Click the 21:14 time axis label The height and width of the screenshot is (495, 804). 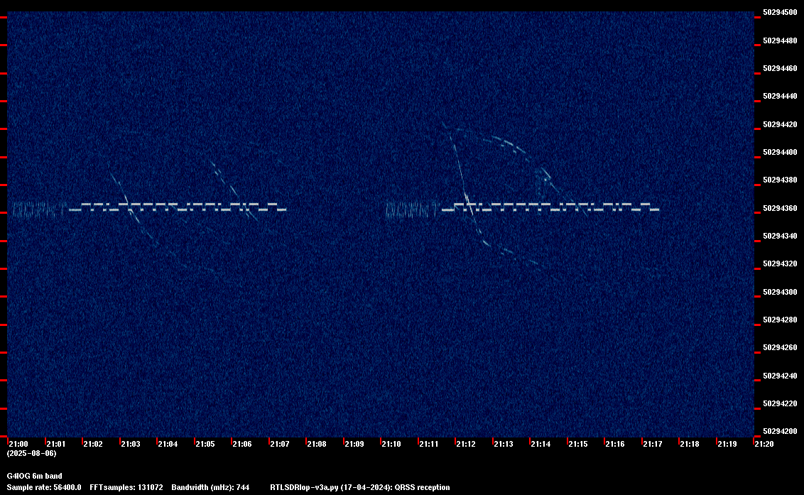pos(540,444)
